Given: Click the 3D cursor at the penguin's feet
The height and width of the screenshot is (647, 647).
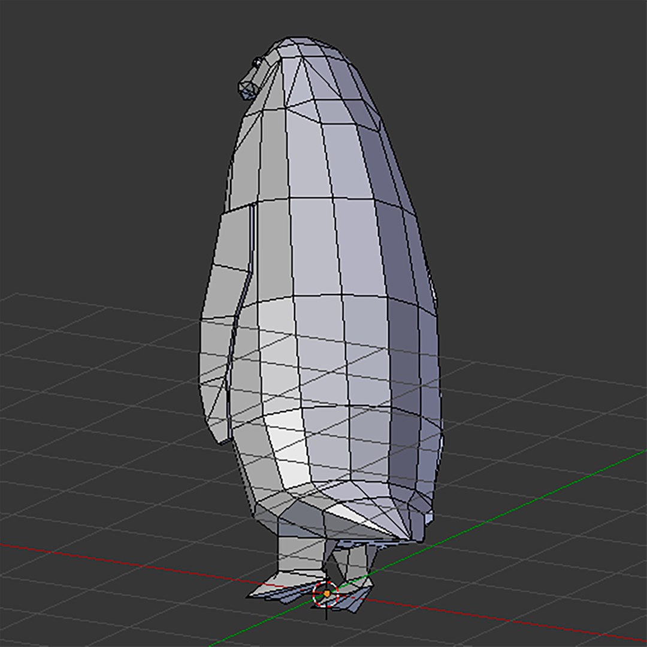Looking at the screenshot, I should pyautogui.click(x=326, y=594).
